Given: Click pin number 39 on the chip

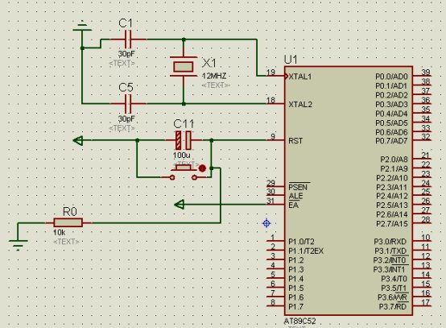Looking at the screenshot, I should tap(426, 73).
